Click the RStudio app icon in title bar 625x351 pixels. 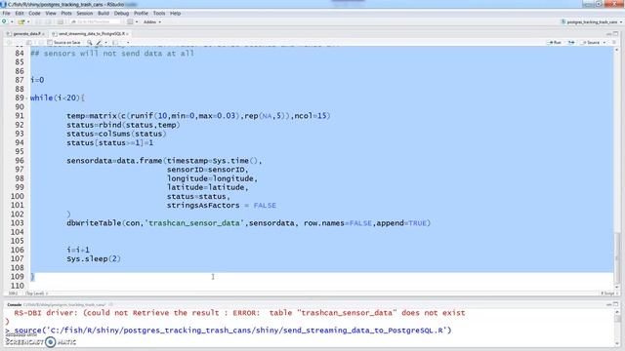[4, 4]
